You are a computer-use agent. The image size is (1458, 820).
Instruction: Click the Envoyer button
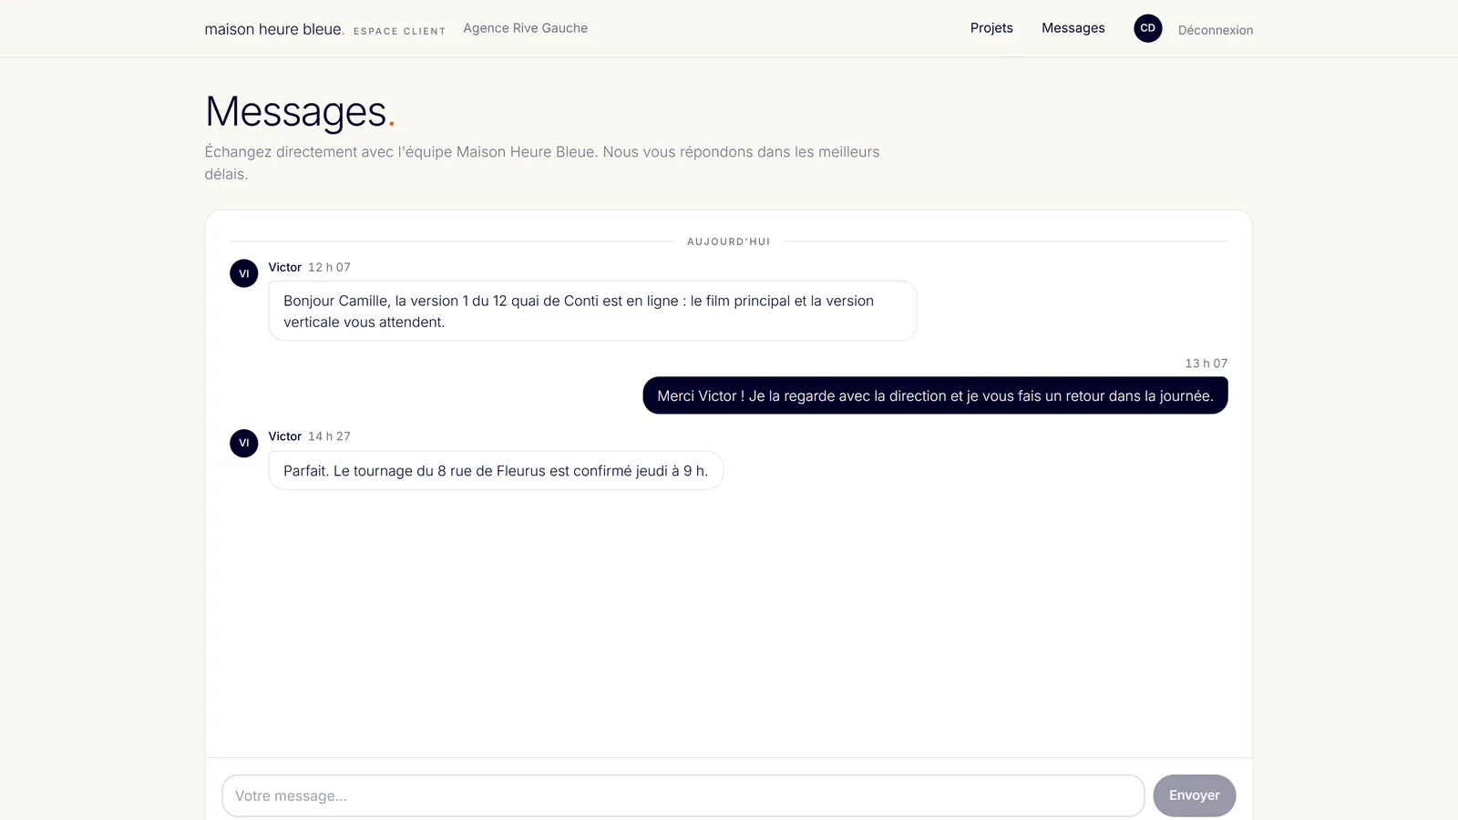tap(1194, 795)
